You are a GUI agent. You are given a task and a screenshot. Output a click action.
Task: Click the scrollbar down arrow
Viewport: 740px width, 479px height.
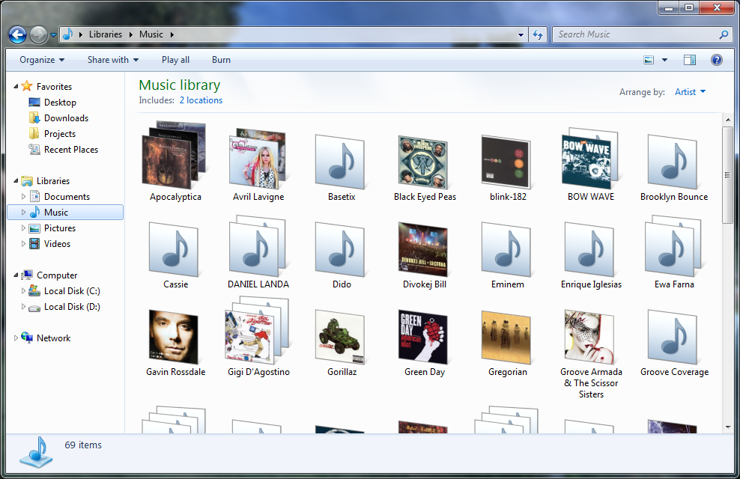click(727, 427)
